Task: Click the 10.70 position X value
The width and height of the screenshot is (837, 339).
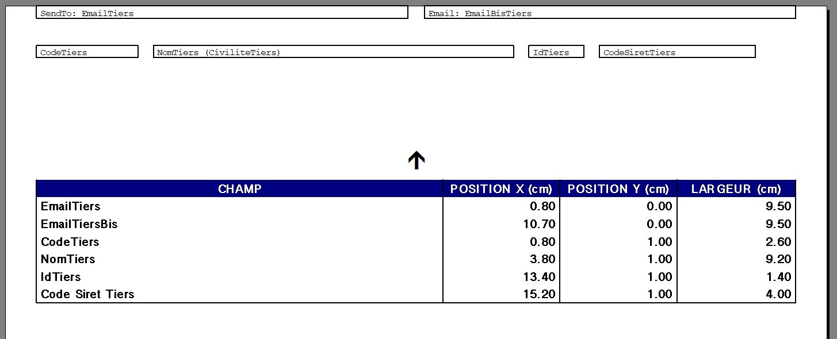Action: pyautogui.click(x=539, y=224)
